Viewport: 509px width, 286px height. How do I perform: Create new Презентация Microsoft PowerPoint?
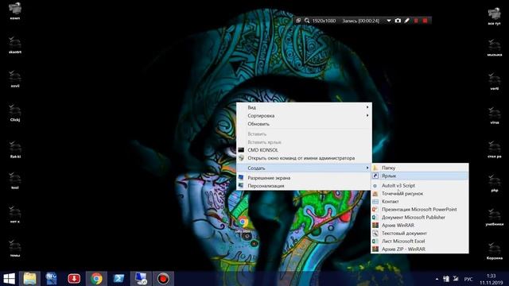(420, 210)
